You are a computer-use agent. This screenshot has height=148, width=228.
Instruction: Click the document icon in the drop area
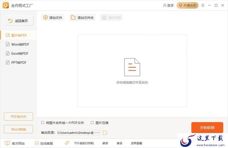(x=132, y=67)
